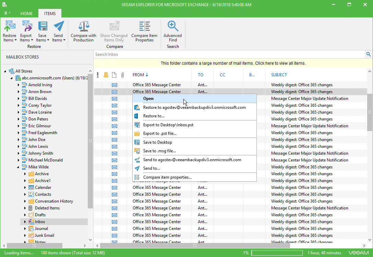Select the Fred Eaglesmith mailbox

(x=43, y=133)
